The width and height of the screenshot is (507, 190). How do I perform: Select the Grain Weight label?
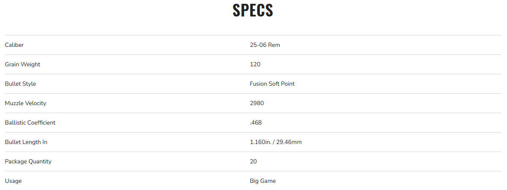point(23,65)
